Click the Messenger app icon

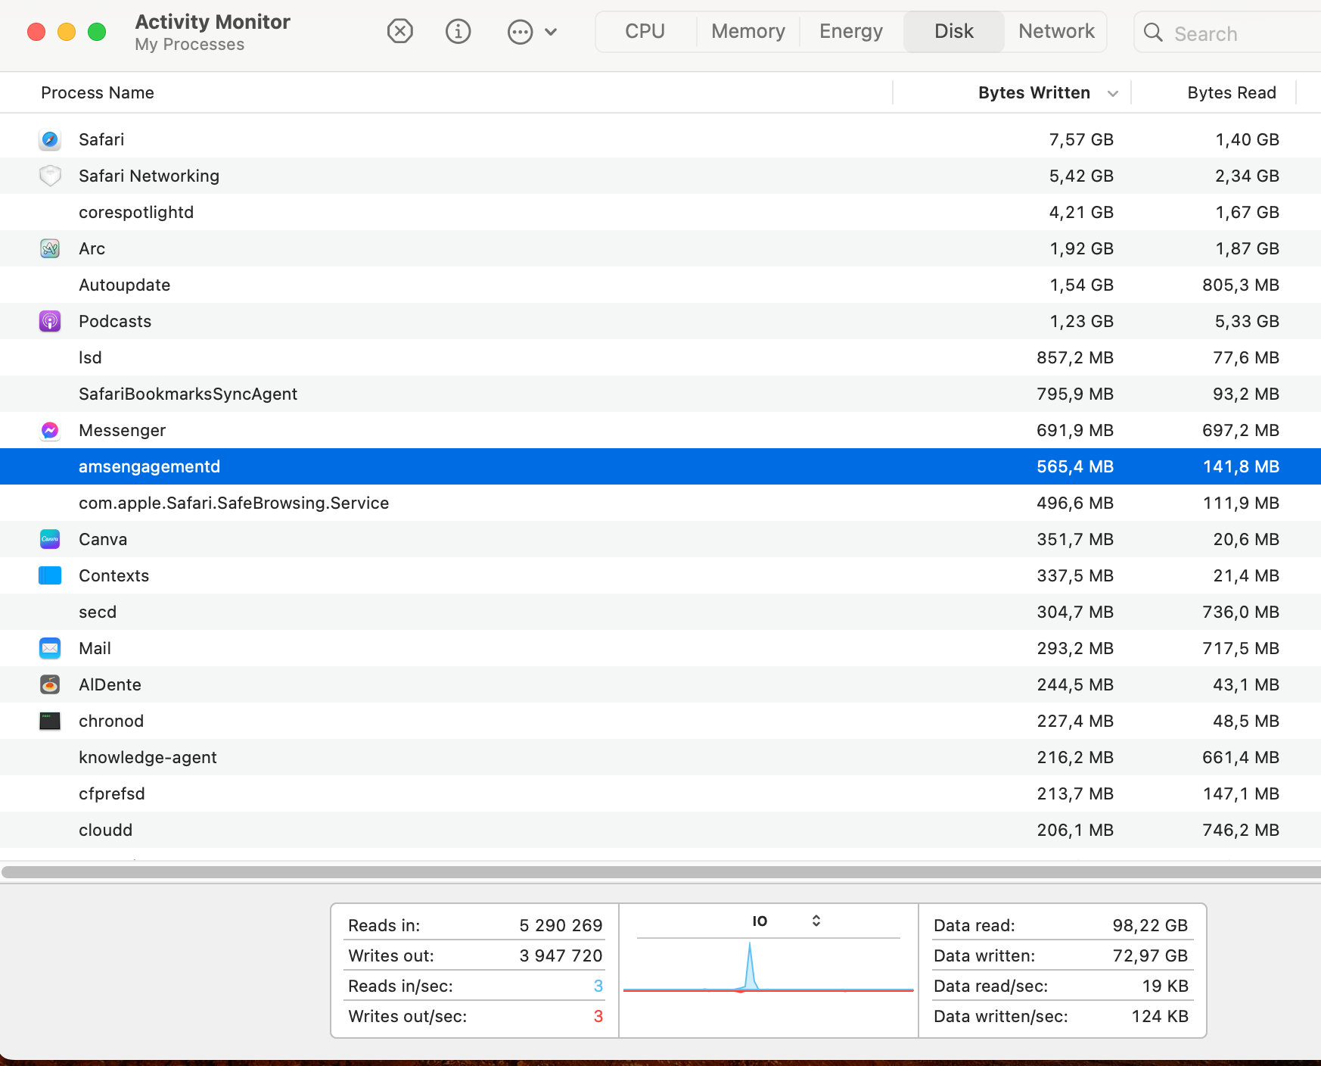(50, 430)
